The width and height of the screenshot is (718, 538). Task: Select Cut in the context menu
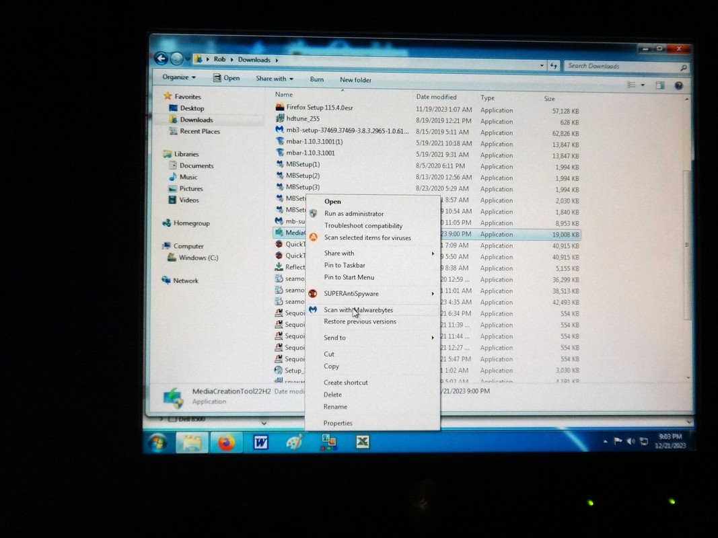(x=329, y=354)
